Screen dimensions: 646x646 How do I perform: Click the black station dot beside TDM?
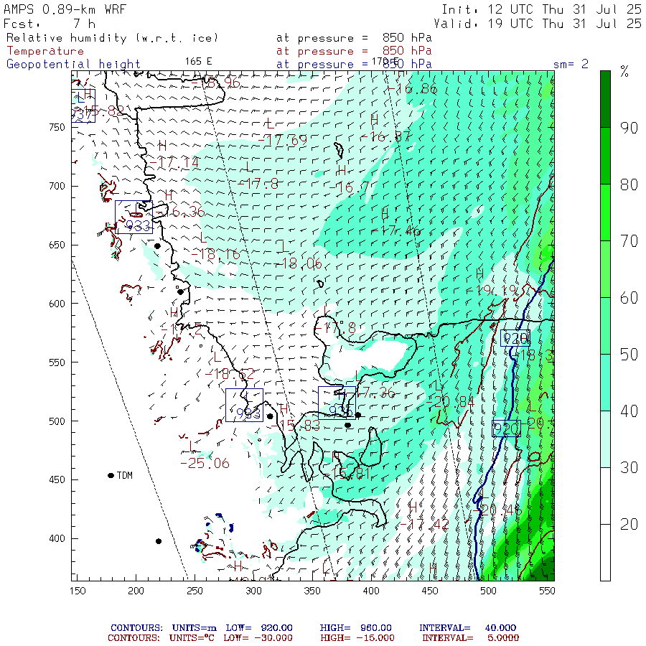pyautogui.click(x=111, y=475)
